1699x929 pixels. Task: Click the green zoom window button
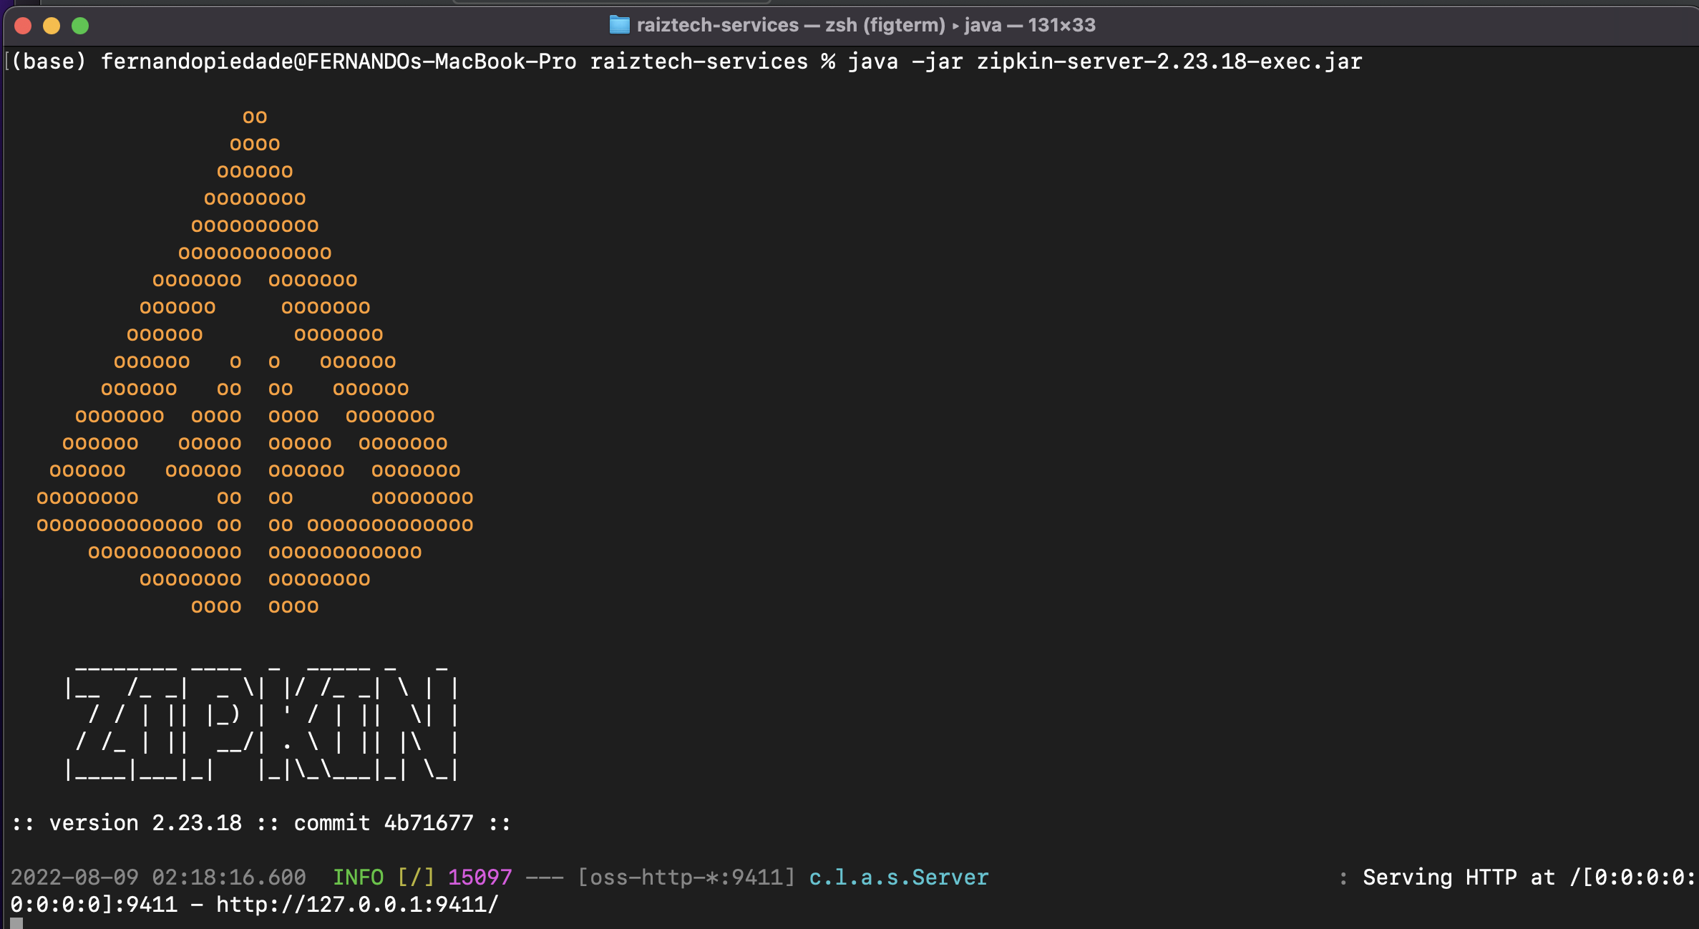(x=80, y=26)
